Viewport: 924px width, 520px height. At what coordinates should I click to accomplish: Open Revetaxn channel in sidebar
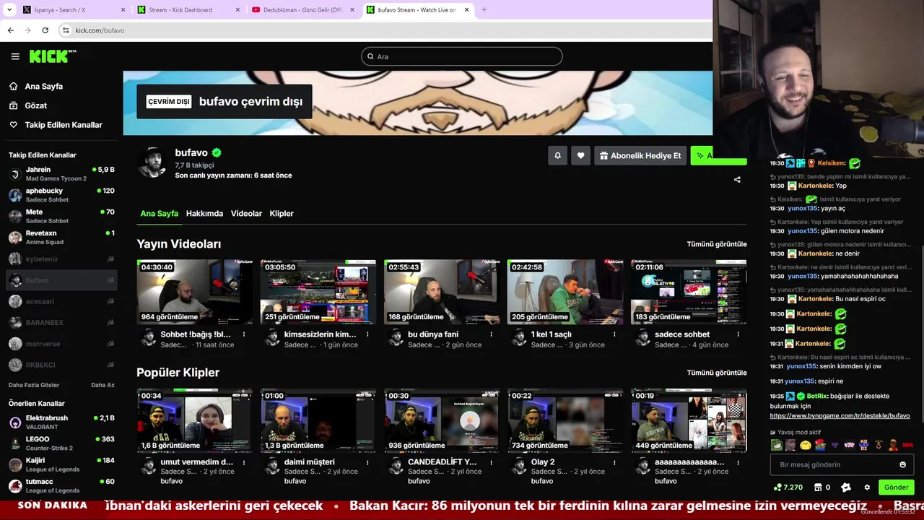click(61, 238)
